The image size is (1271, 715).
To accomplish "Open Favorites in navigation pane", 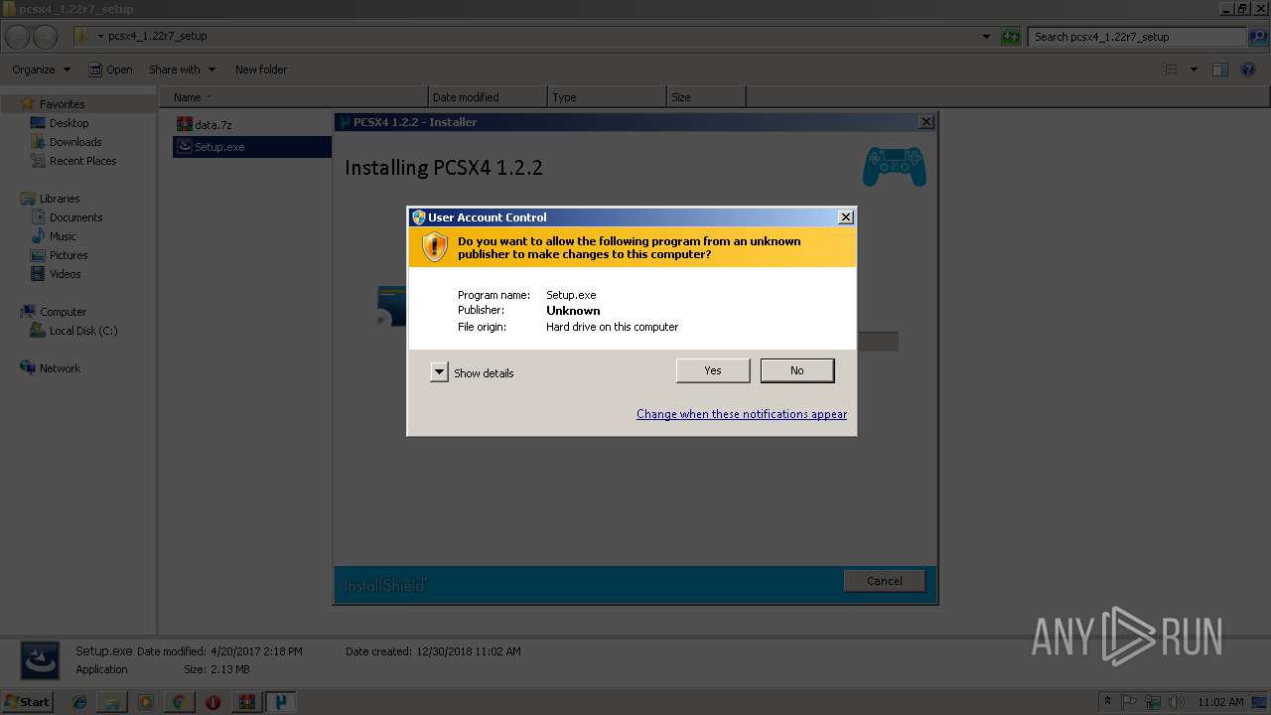I will pos(62,104).
